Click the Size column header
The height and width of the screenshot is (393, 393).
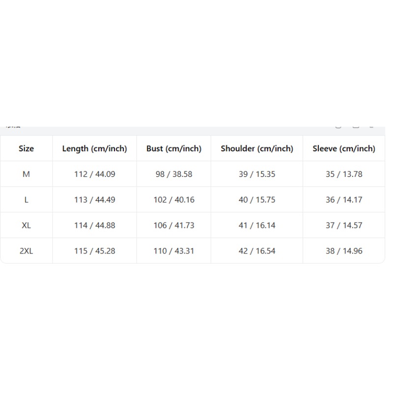click(27, 148)
